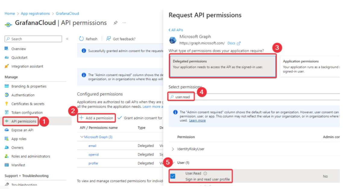Click the user.read permissions search field
The image size is (351, 189).
(254, 97)
